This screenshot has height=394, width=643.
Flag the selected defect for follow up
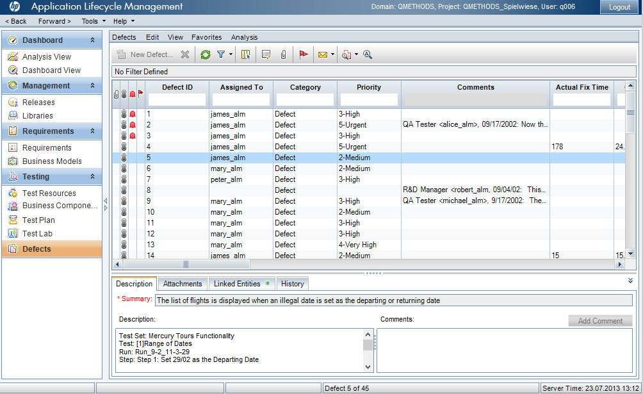click(304, 54)
